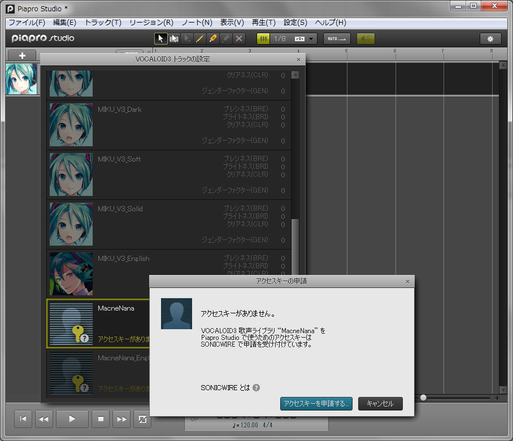Click the Piapro Studio title bar icon
Viewport: 513px width, 441px height.
pyautogui.click(x=10, y=9)
